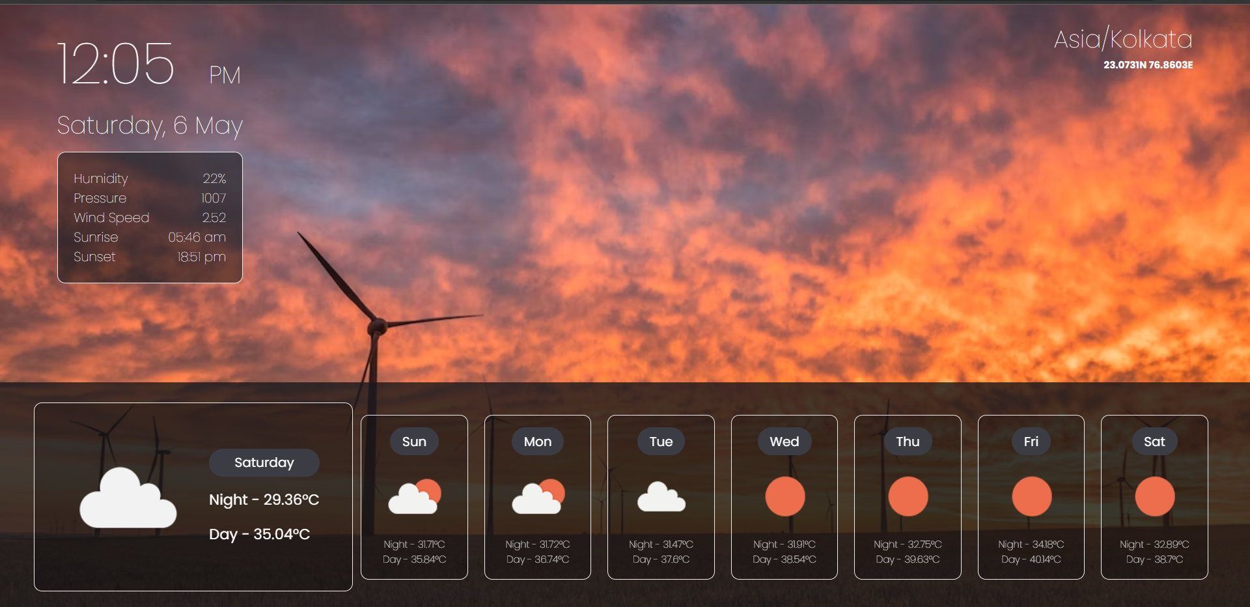Viewport: 1250px width, 607px height.
Task: Click the Asia/Kolkata timezone heading
Action: (x=1123, y=39)
